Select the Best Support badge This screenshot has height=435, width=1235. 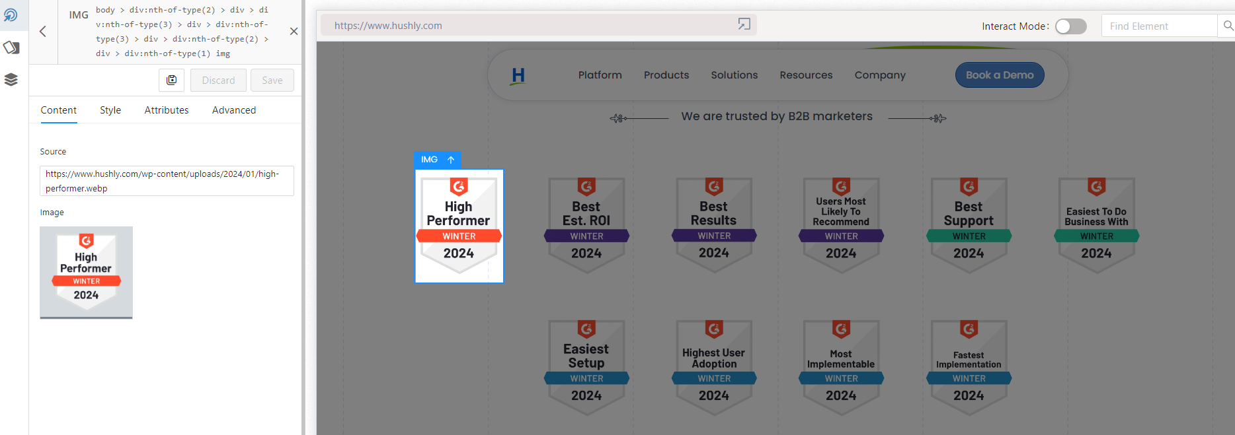(x=969, y=225)
